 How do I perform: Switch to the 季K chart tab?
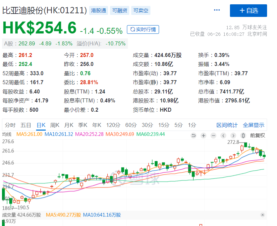coord(83,125)
